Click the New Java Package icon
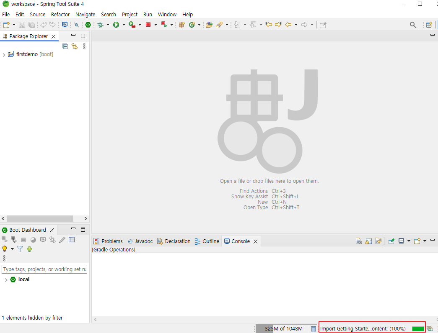This screenshot has width=438, height=333. [181, 25]
